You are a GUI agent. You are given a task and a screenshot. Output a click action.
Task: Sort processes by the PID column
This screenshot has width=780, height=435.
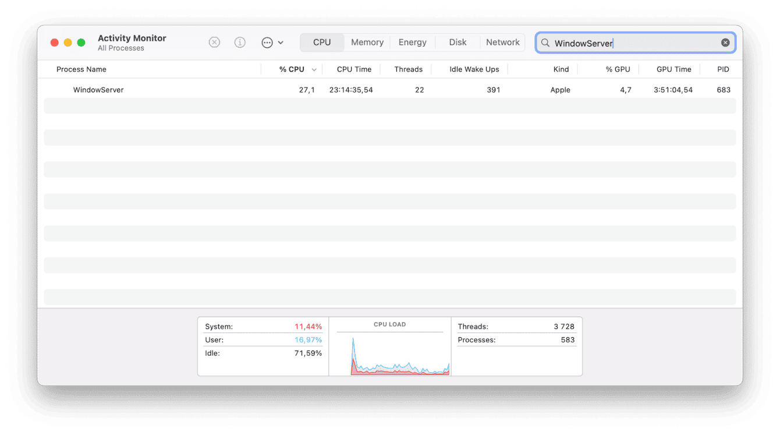[x=722, y=69]
